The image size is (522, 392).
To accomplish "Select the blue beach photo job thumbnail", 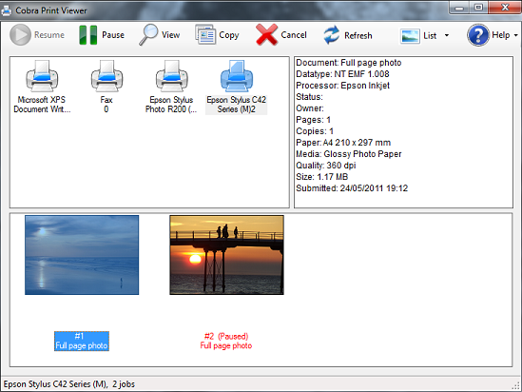I will tap(82, 255).
